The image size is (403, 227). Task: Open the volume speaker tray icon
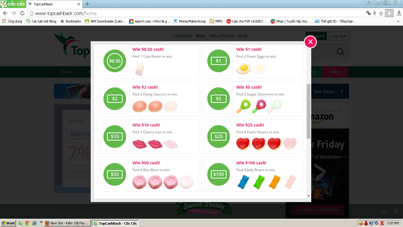376,223
